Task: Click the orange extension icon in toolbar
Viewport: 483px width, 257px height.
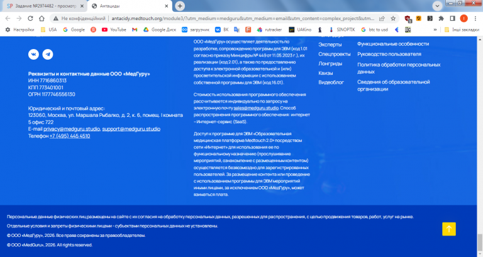Action: (419, 18)
